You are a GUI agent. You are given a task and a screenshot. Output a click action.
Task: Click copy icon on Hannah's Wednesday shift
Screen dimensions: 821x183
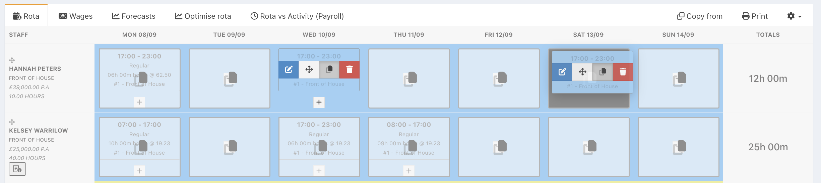point(329,69)
